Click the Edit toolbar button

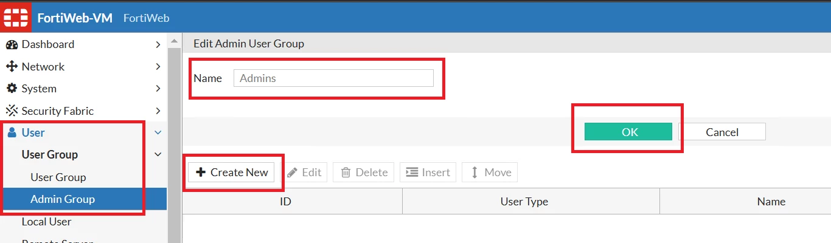coord(304,173)
